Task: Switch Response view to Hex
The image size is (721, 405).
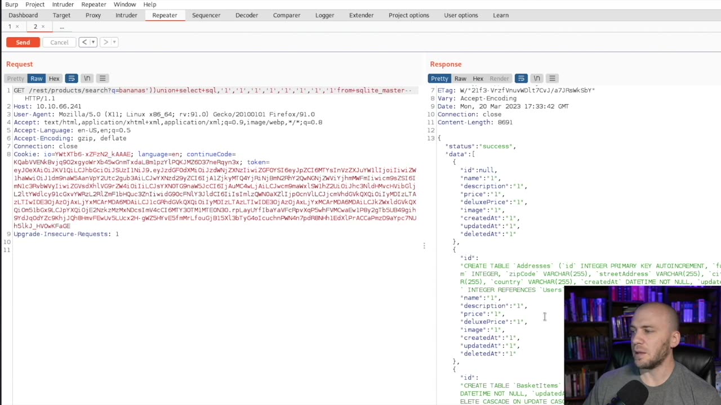Action: pyautogui.click(x=478, y=78)
